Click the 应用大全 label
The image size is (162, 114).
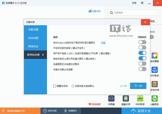(144, 111)
